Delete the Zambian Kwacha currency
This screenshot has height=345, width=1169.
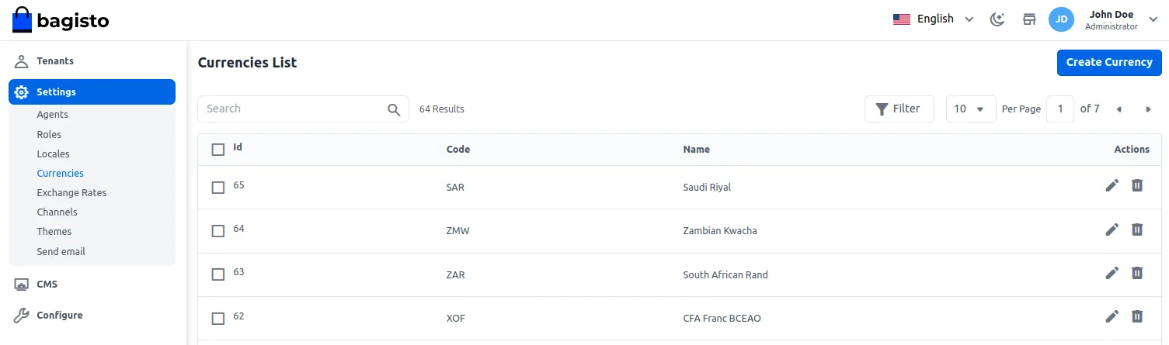[1137, 229]
